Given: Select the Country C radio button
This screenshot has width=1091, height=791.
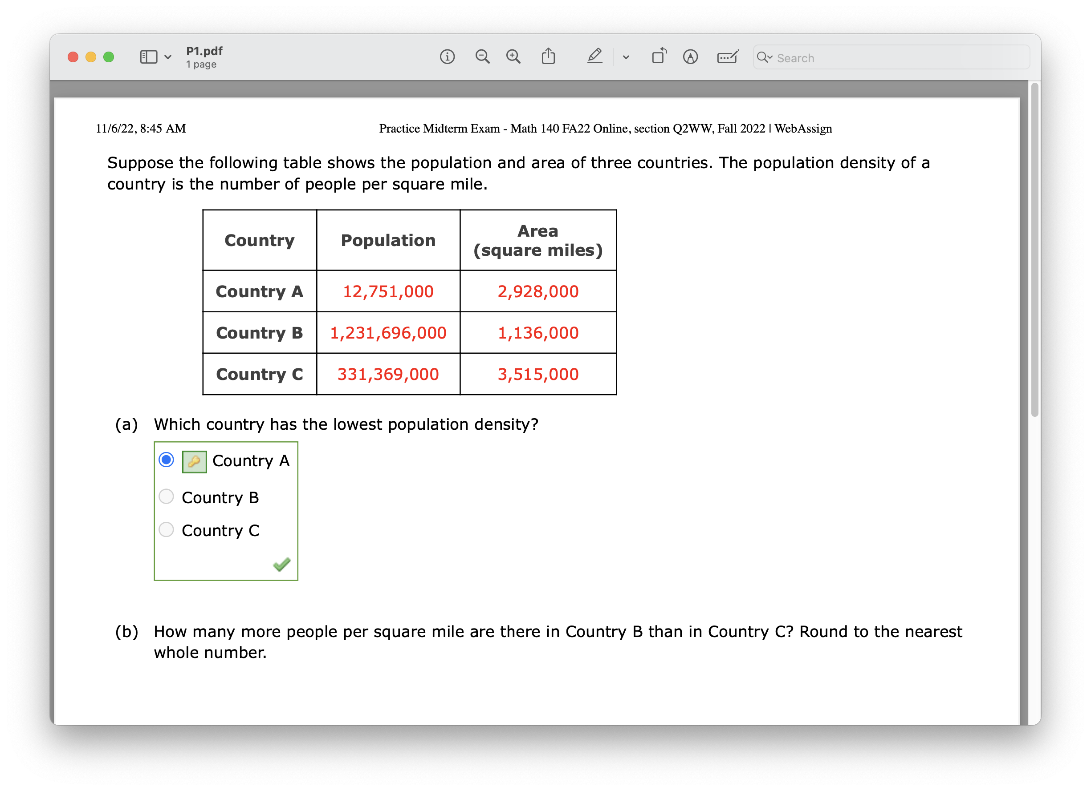Looking at the screenshot, I should (x=166, y=529).
